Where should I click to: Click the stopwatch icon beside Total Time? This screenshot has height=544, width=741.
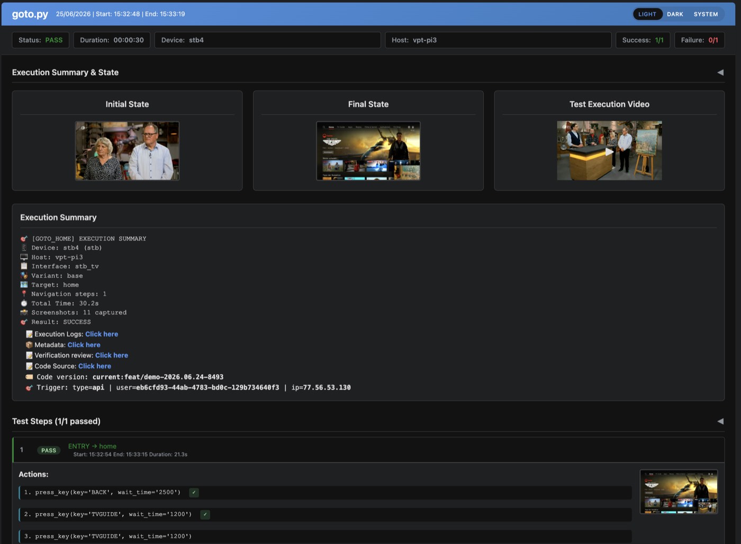pyautogui.click(x=24, y=304)
